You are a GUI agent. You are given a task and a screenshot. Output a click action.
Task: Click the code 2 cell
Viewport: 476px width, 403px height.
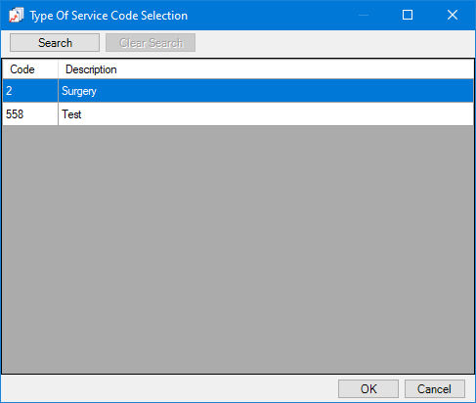[x=30, y=91]
